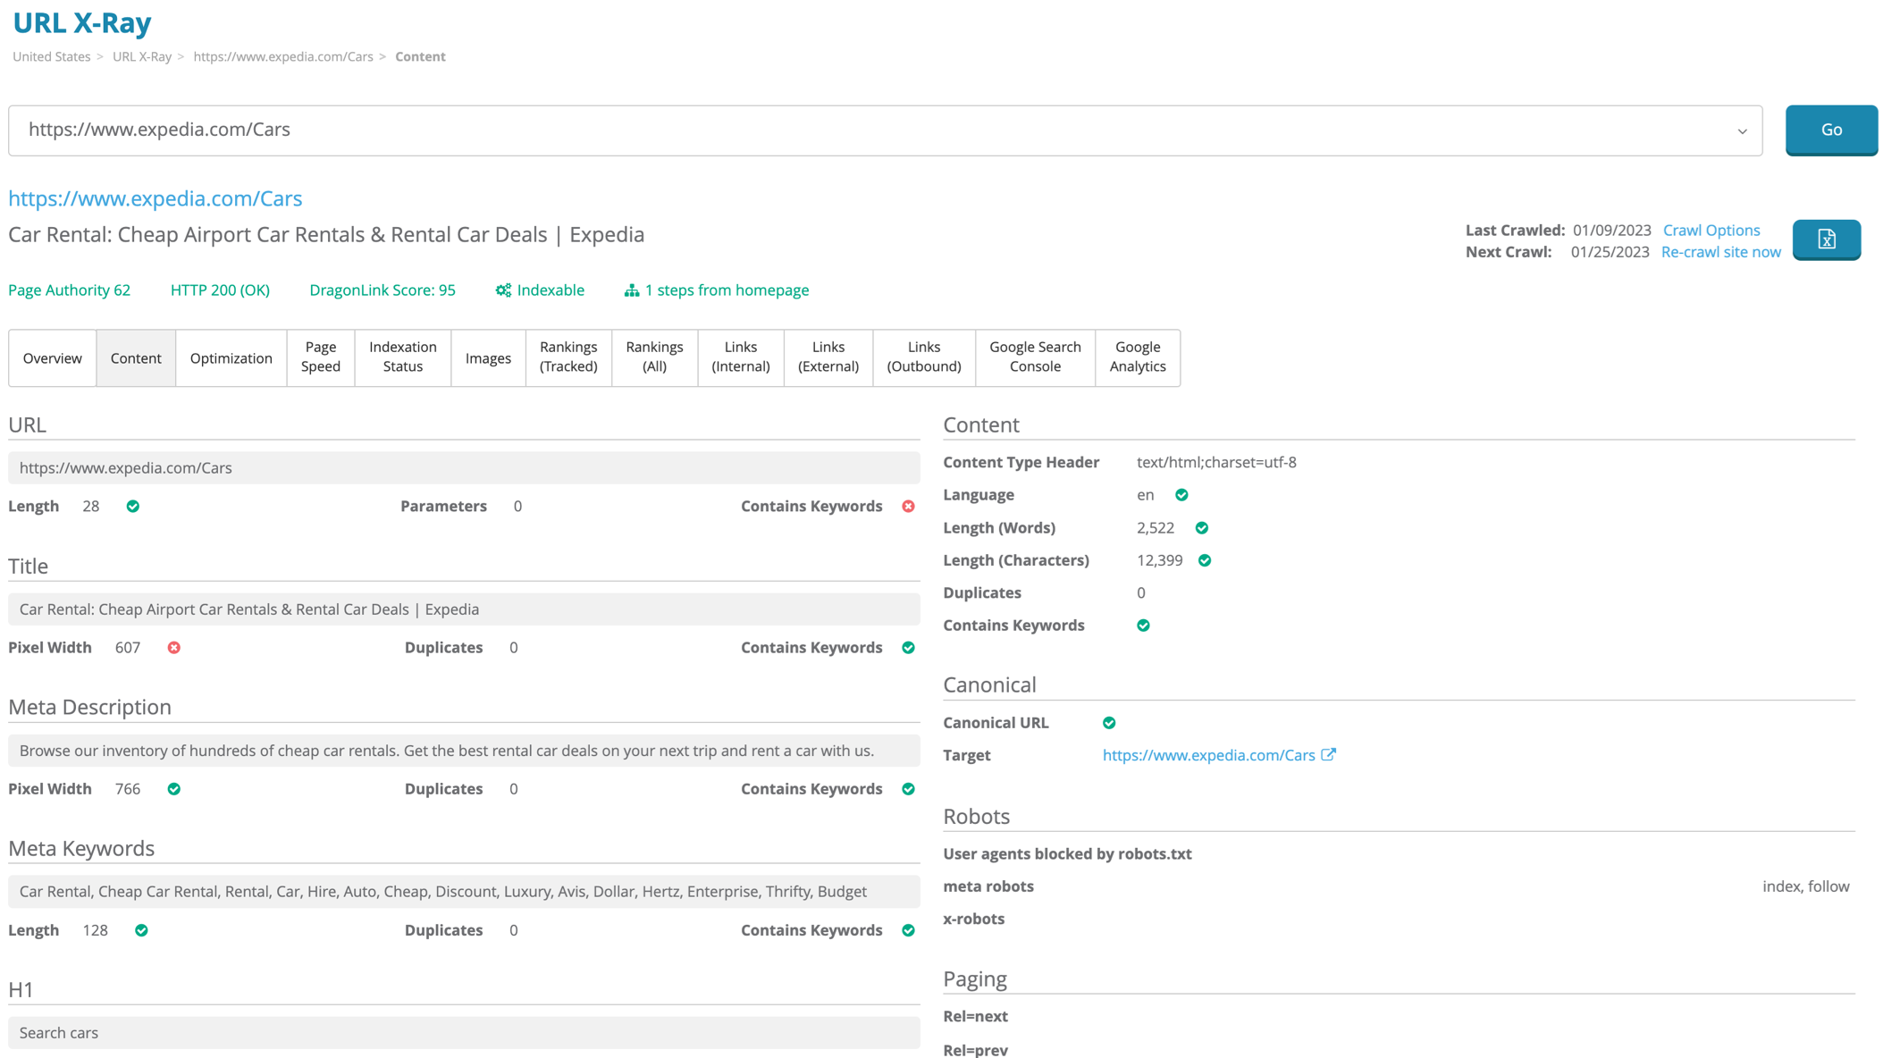This screenshot has width=1900, height=1058.
Task: Click red X icon beside Title Pixel Width 607
Action: pos(174,648)
